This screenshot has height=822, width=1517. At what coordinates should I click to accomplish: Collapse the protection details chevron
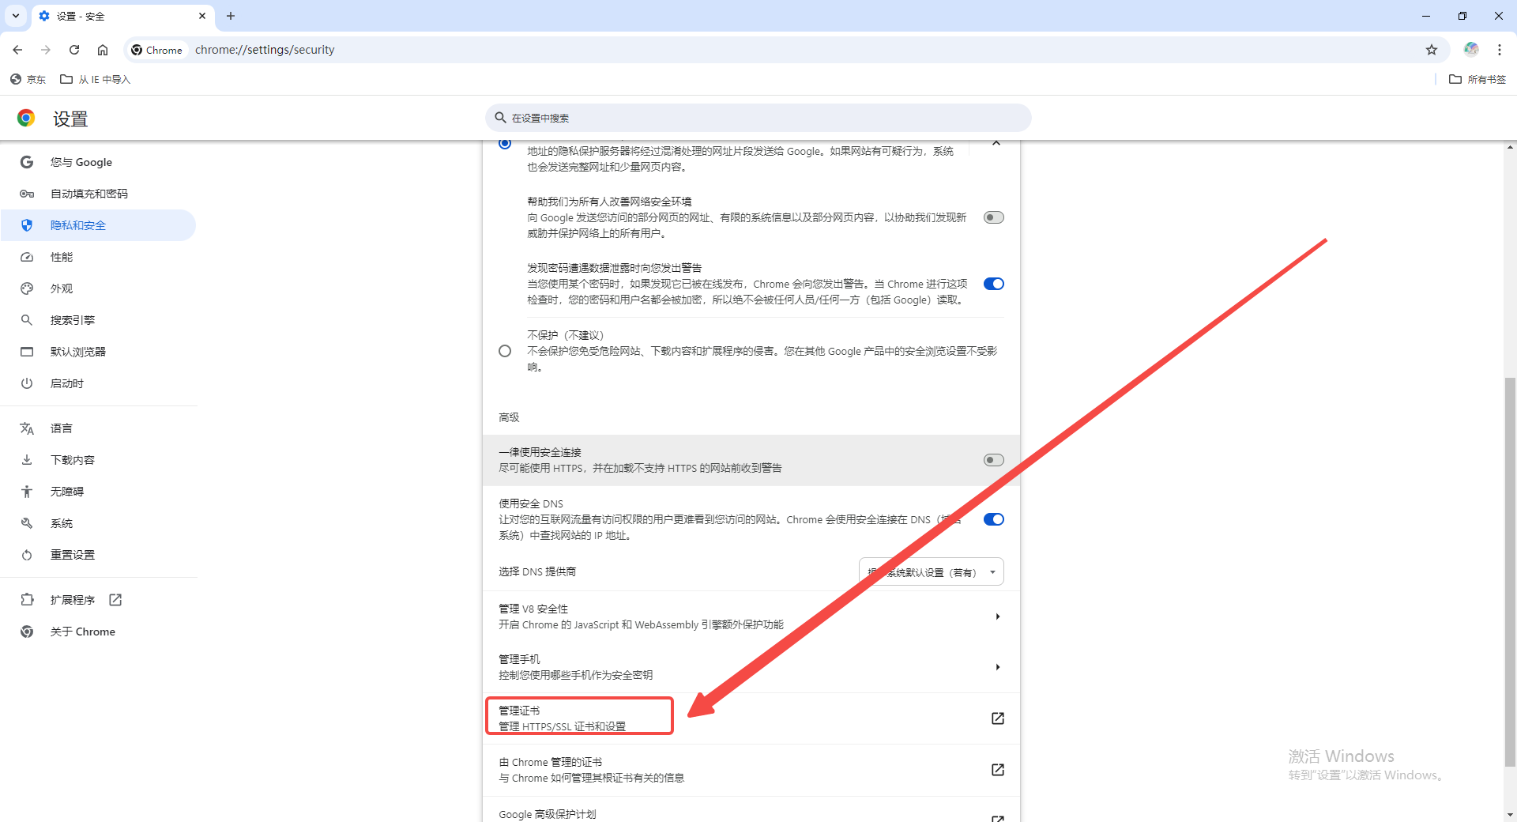click(x=996, y=143)
